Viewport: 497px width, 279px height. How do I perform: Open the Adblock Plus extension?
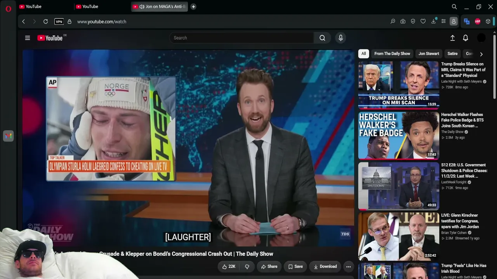pos(478,22)
